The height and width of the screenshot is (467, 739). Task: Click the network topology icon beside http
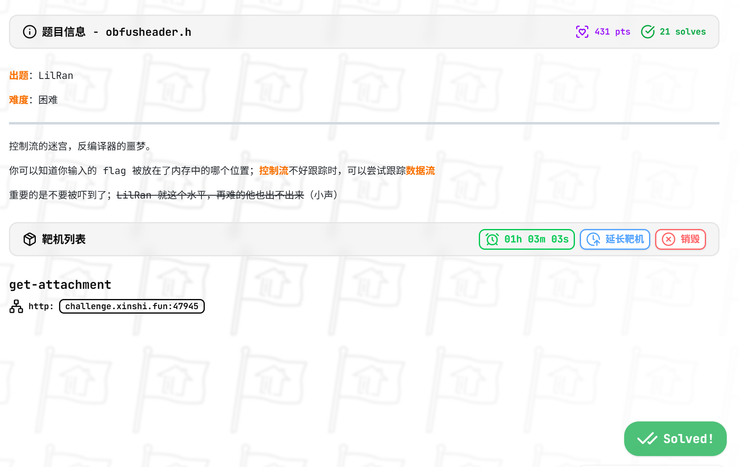(x=15, y=306)
